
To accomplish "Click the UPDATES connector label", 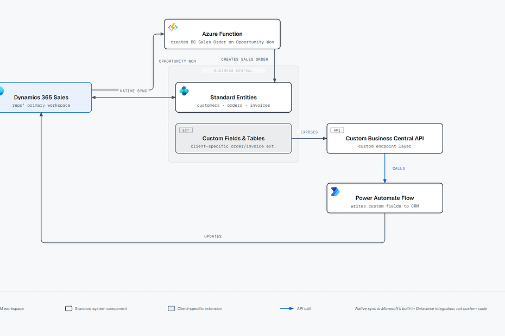I will point(213,236).
